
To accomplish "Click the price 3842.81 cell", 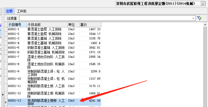I will coord(90,48).
